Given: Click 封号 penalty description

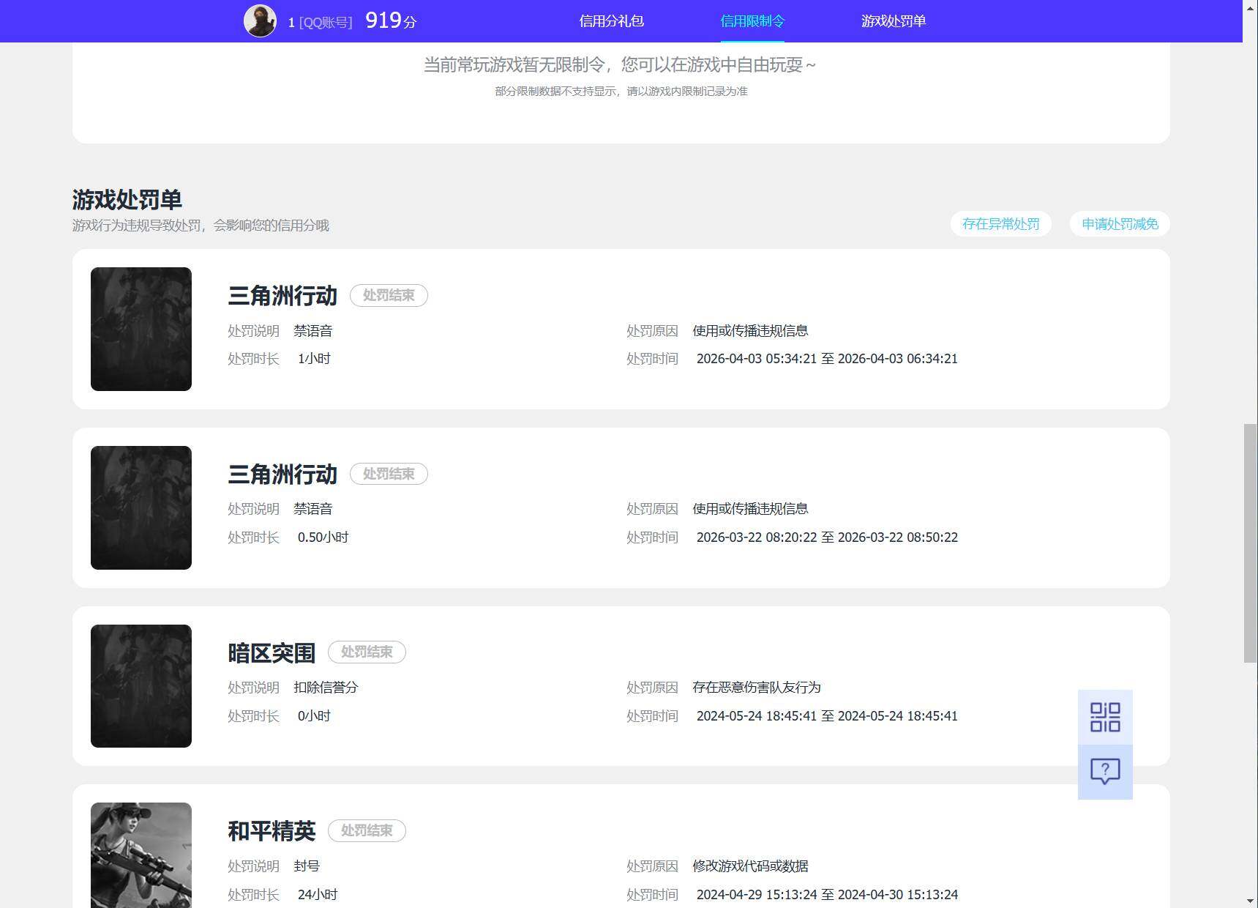Looking at the screenshot, I should click(307, 866).
